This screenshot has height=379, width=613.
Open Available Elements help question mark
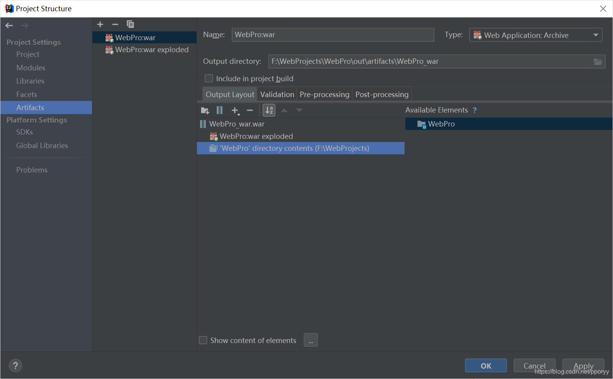coord(475,110)
